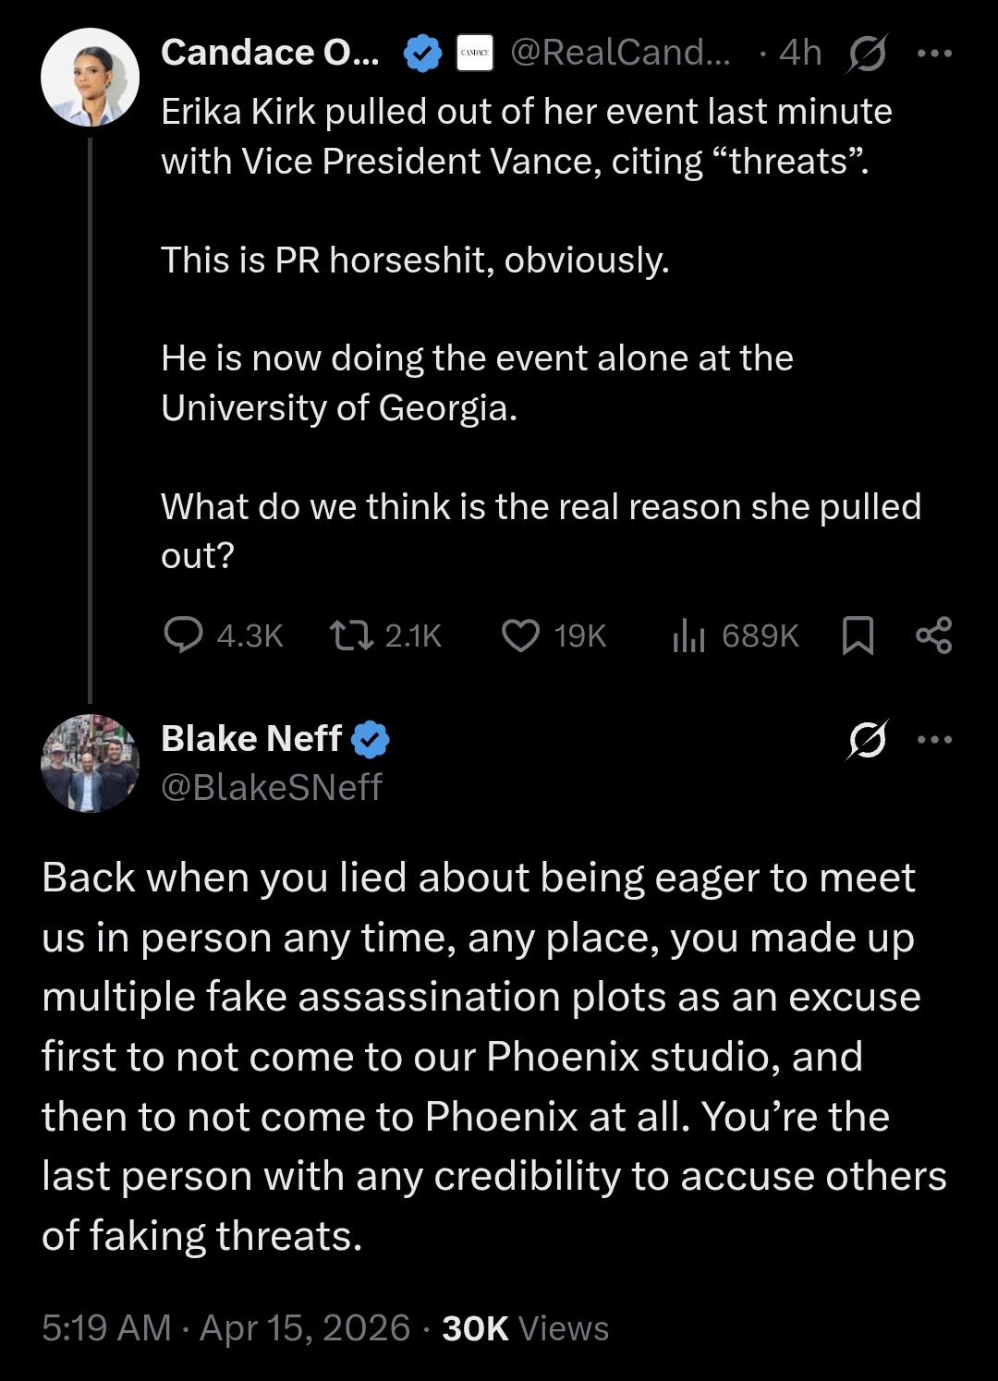Share Candace's post

(933, 636)
